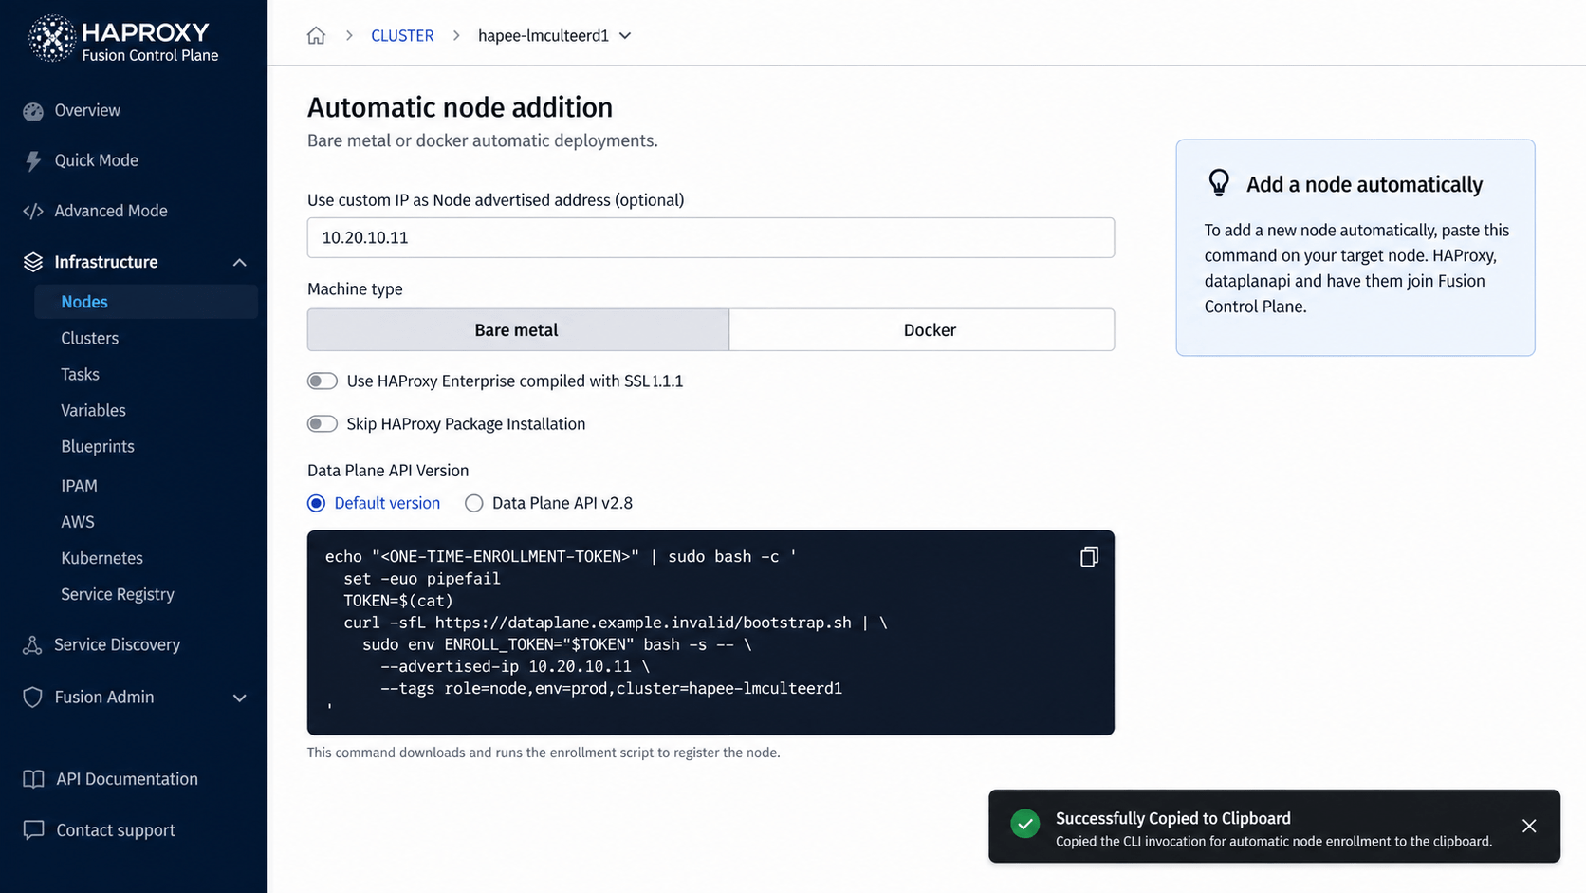This screenshot has height=893, width=1586.
Task: Open the Clusters page
Action: (90, 339)
